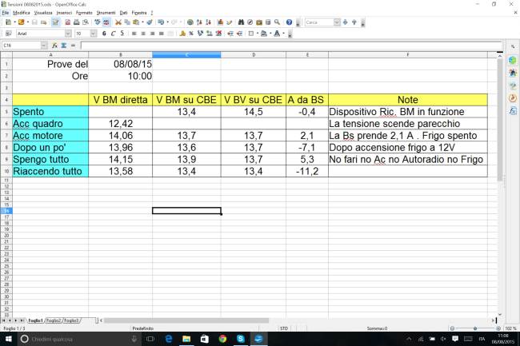Viewport: 520px width, 346px height.
Task: Click the Function Wizard icon
Action: coord(55,46)
